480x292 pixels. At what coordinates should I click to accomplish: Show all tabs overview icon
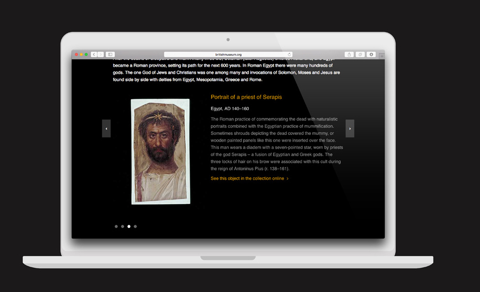pyautogui.click(x=360, y=54)
